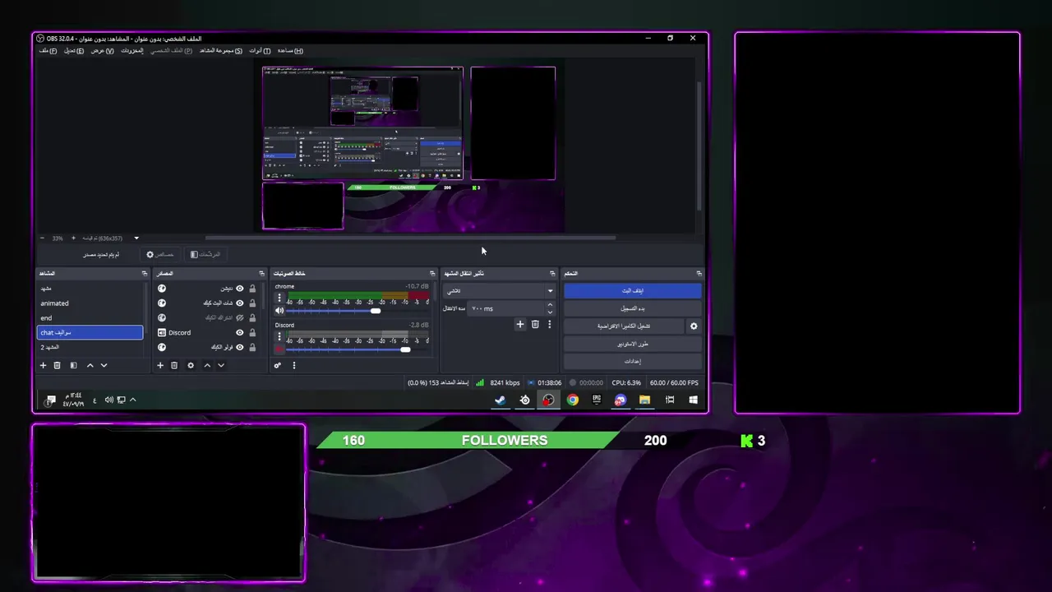Add a source with the Sources panel plus icon
The height and width of the screenshot is (592, 1052).
[x=160, y=365]
